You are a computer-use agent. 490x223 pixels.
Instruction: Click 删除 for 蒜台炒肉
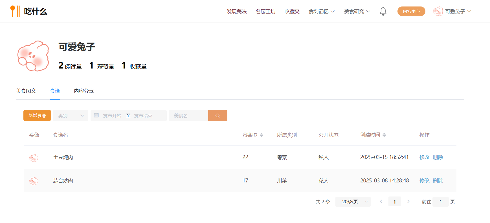pyautogui.click(x=438, y=181)
